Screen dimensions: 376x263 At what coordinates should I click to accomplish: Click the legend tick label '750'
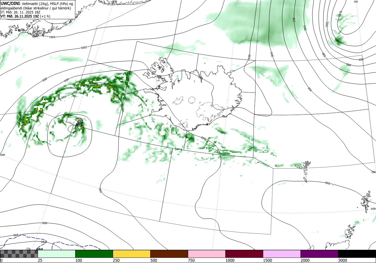(x=191, y=260)
